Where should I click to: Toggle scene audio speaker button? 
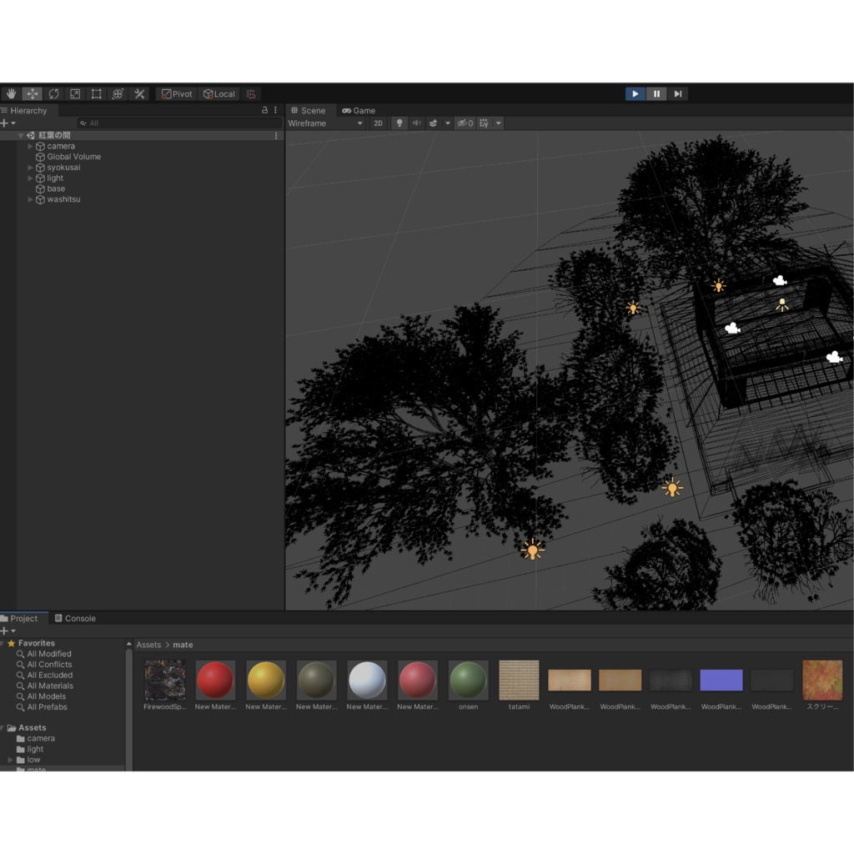(416, 123)
